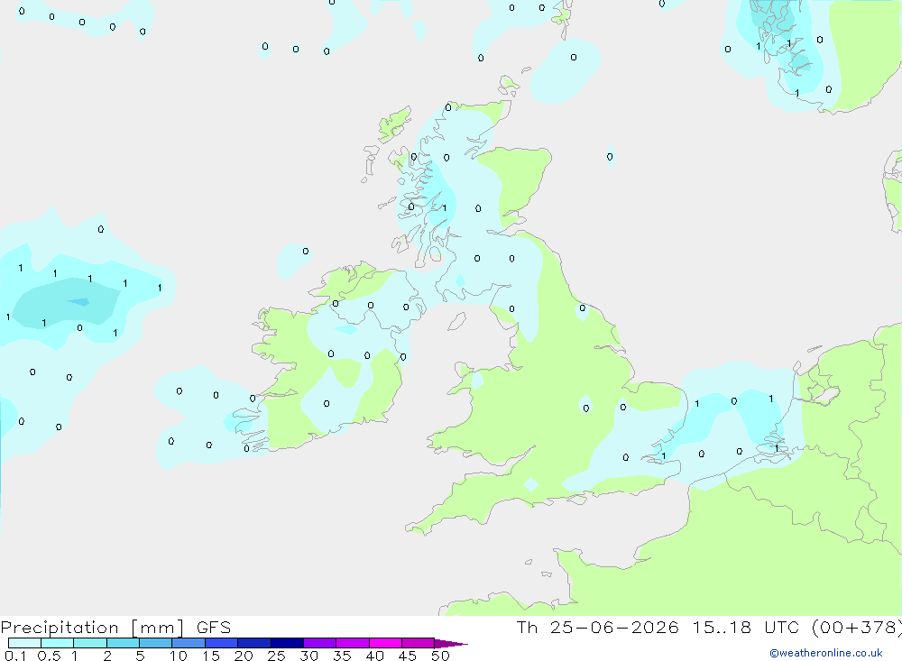The height and width of the screenshot is (661, 902).
Task: Click the above-50 arrow end of the legend
Action: pos(450,644)
